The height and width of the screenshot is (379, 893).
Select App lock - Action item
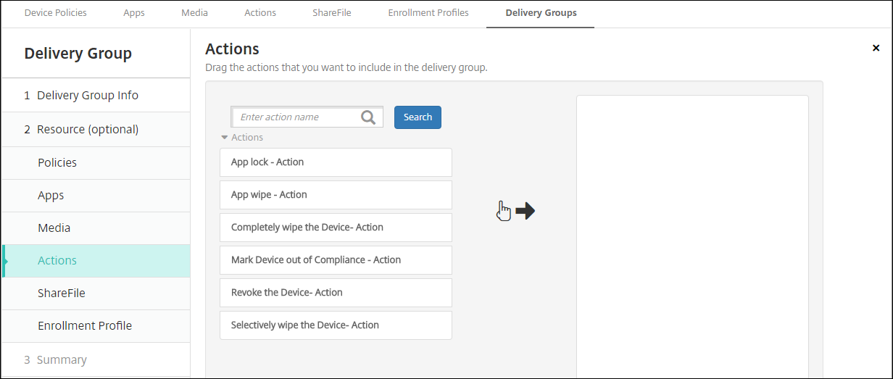coord(336,162)
